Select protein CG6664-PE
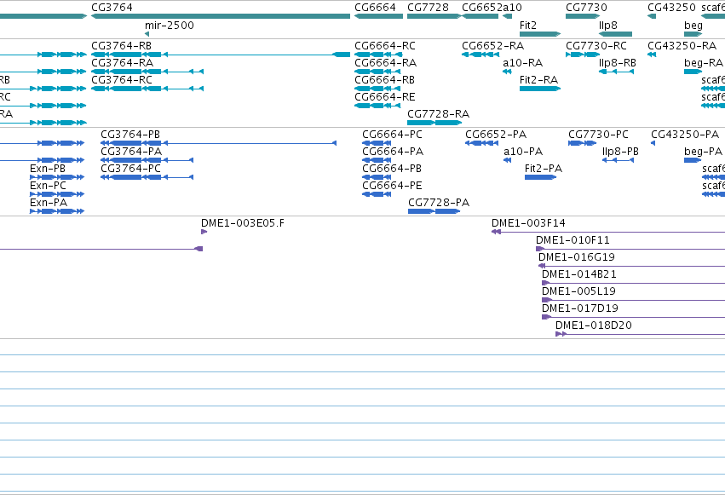This screenshot has width=725, height=495. click(377, 194)
